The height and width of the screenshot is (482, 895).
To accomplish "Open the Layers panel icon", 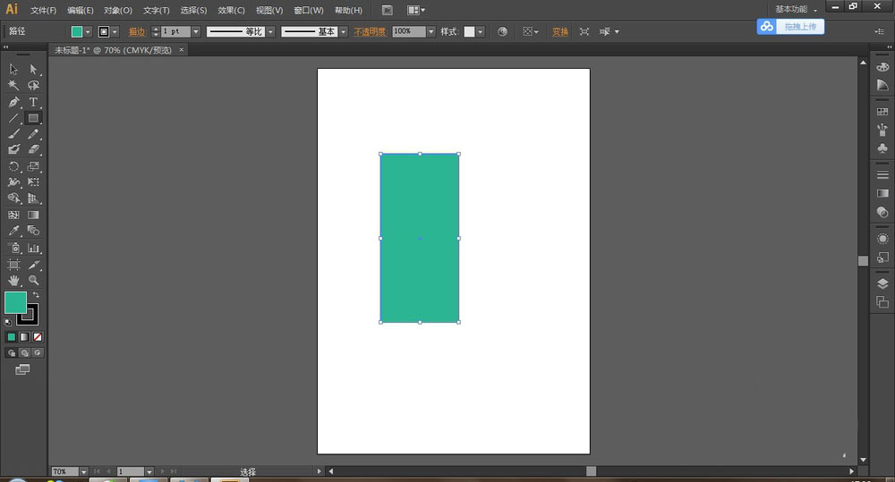I will tap(882, 284).
